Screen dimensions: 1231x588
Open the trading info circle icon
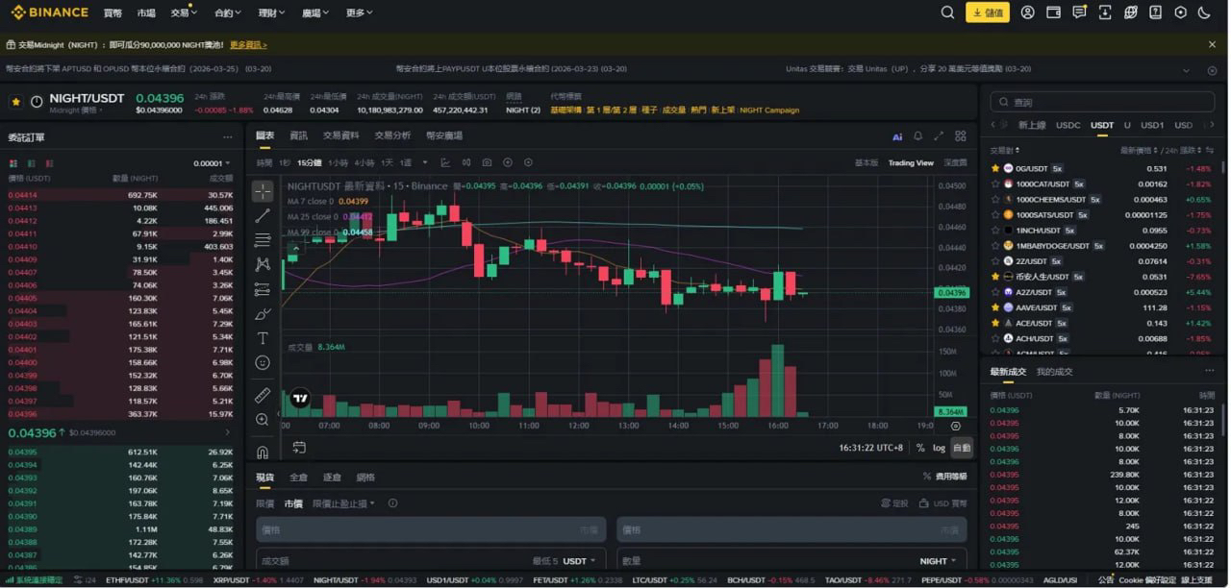(392, 502)
